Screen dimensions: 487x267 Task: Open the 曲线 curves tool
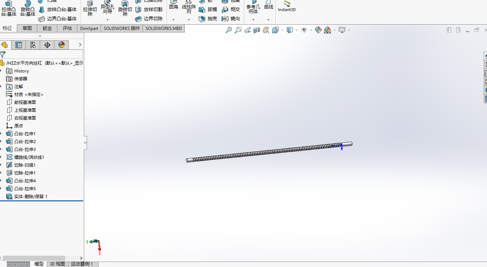pyautogui.click(x=268, y=5)
